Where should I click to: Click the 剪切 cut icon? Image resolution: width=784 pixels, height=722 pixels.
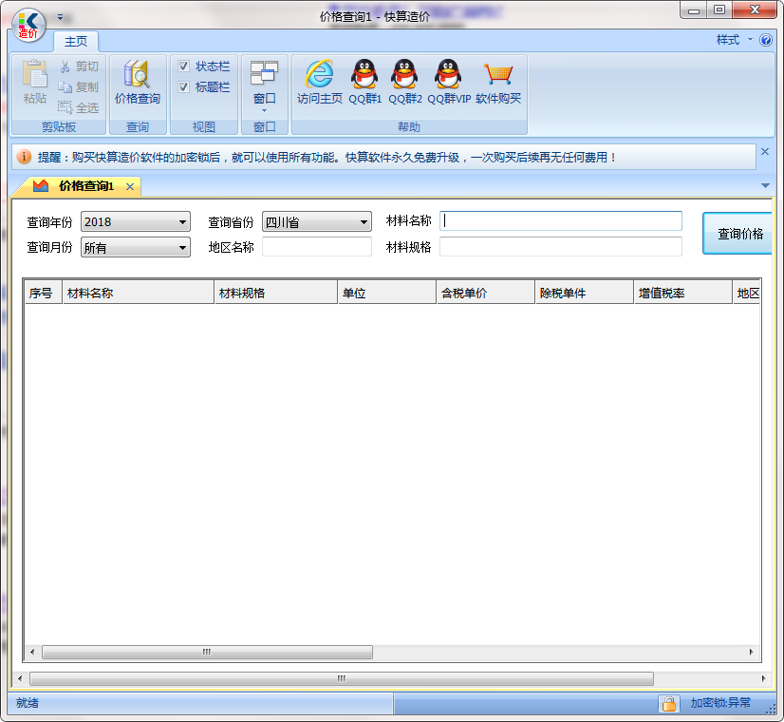pyautogui.click(x=65, y=66)
